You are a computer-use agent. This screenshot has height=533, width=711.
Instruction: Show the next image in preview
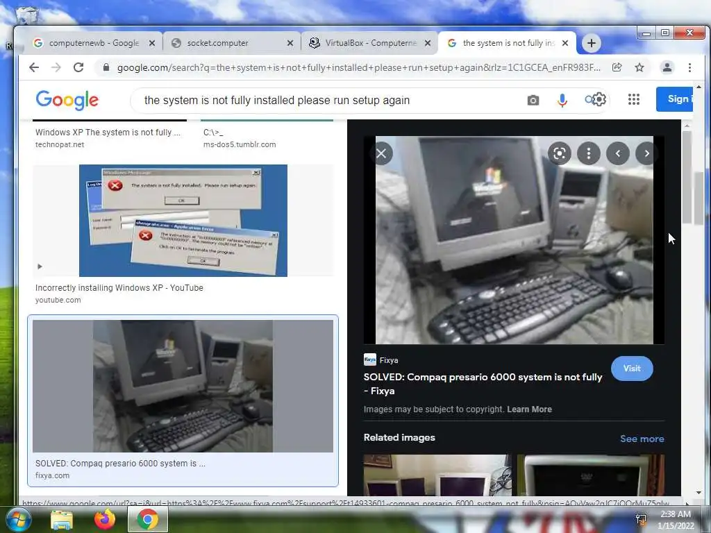coord(646,153)
